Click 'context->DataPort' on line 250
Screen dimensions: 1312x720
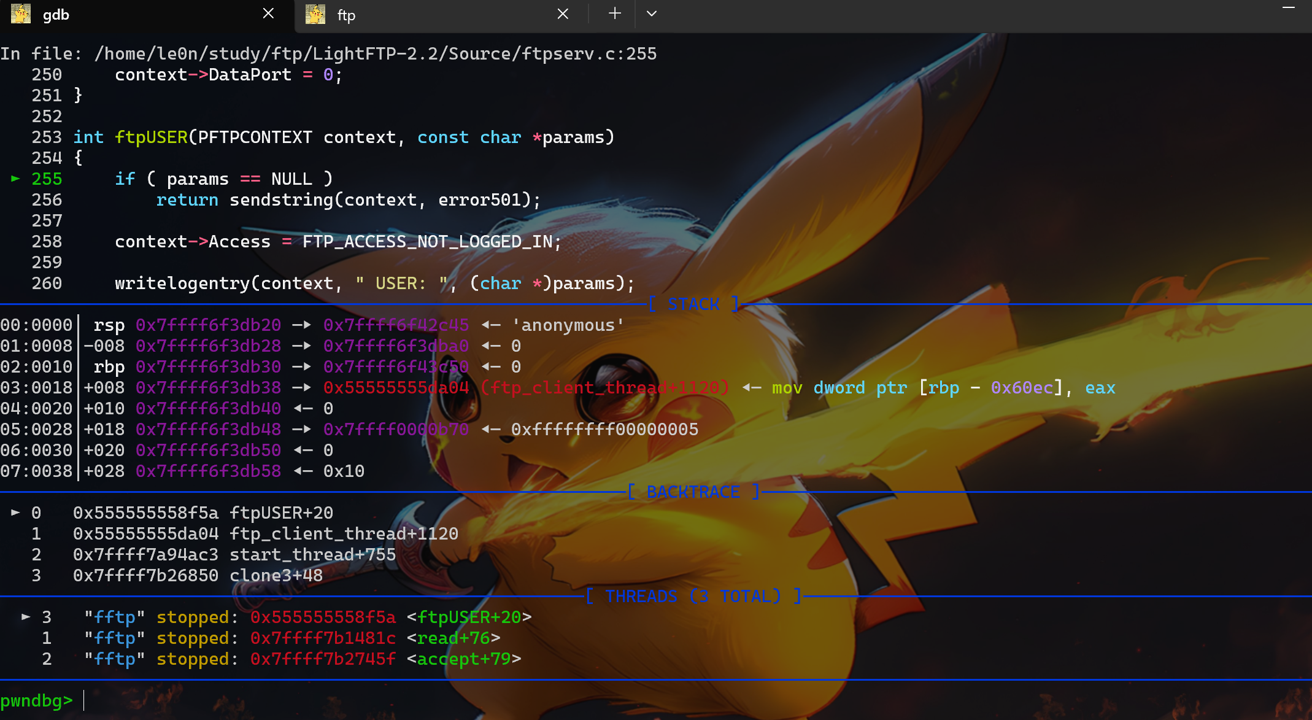203,75
